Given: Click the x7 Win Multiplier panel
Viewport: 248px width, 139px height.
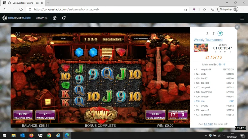Looking at the screenshot, I should click(45, 115).
